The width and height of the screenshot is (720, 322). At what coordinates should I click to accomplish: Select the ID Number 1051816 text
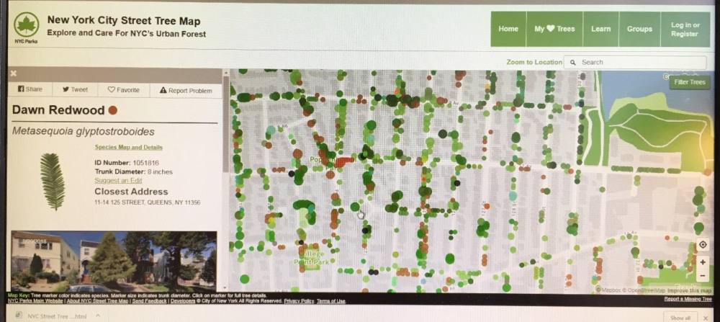127,163
